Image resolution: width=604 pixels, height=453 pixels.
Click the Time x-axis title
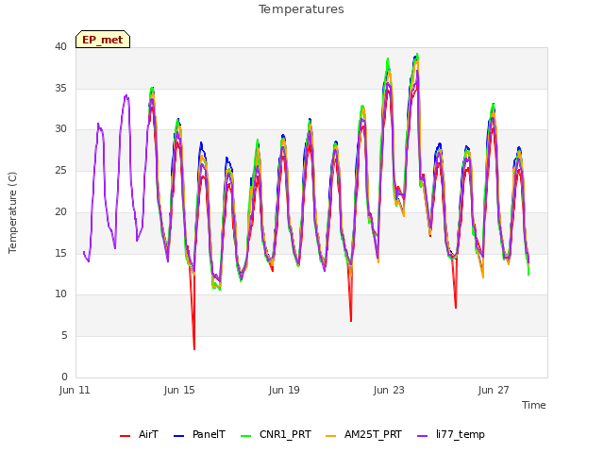tap(534, 405)
